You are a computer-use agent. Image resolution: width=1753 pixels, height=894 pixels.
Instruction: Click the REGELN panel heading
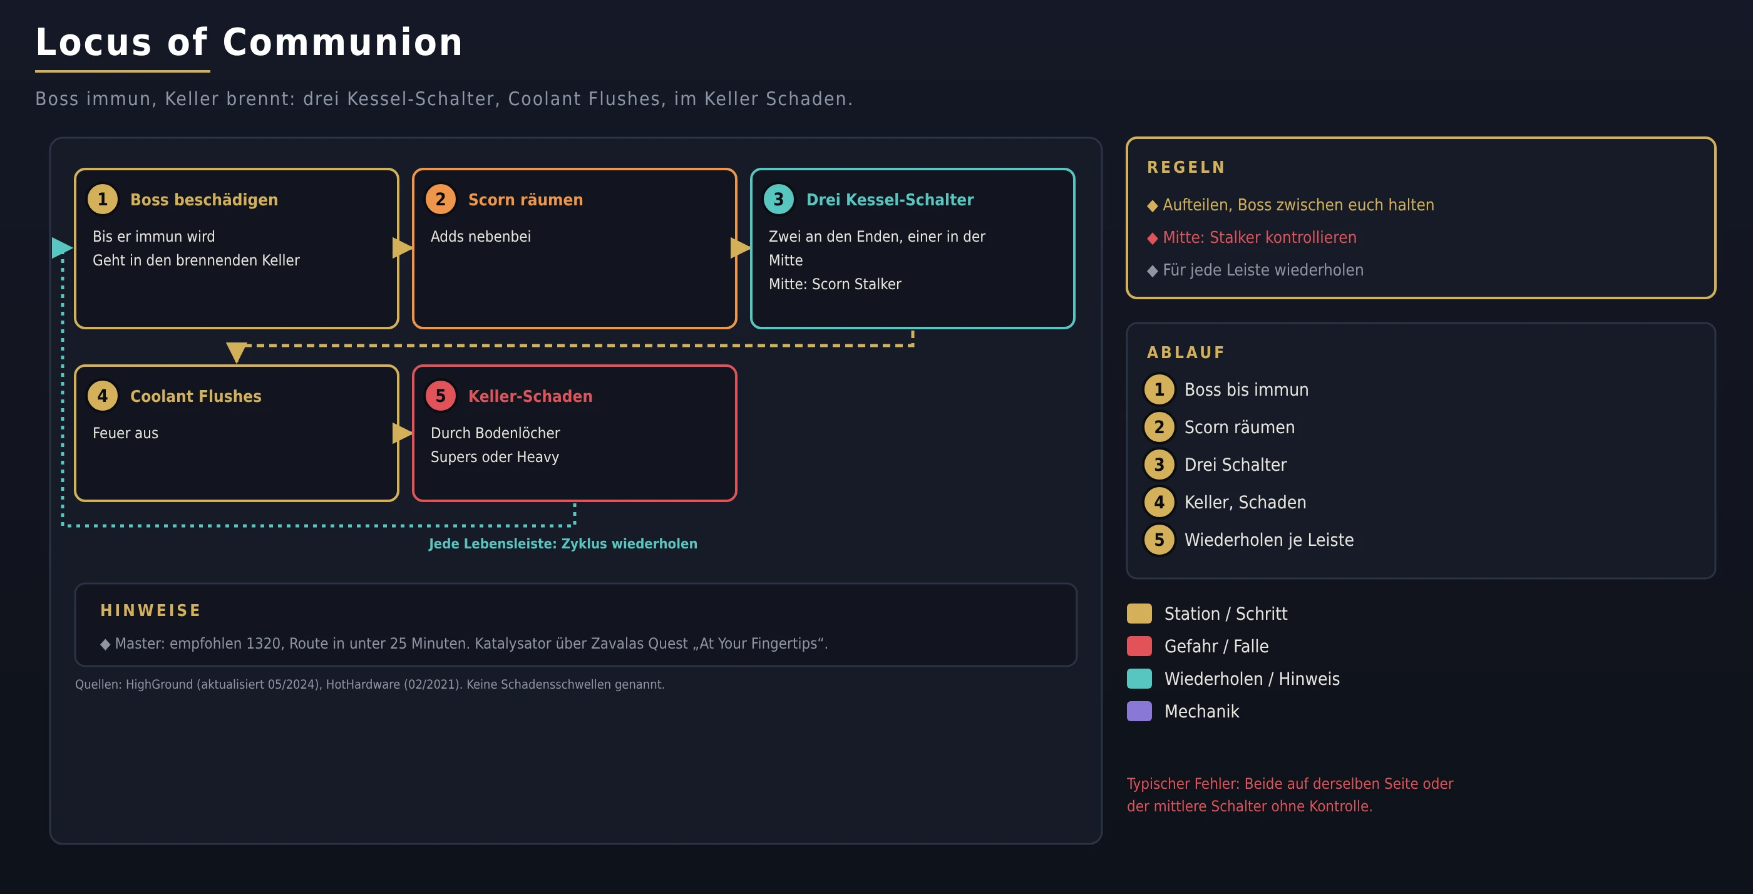(x=1186, y=167)
